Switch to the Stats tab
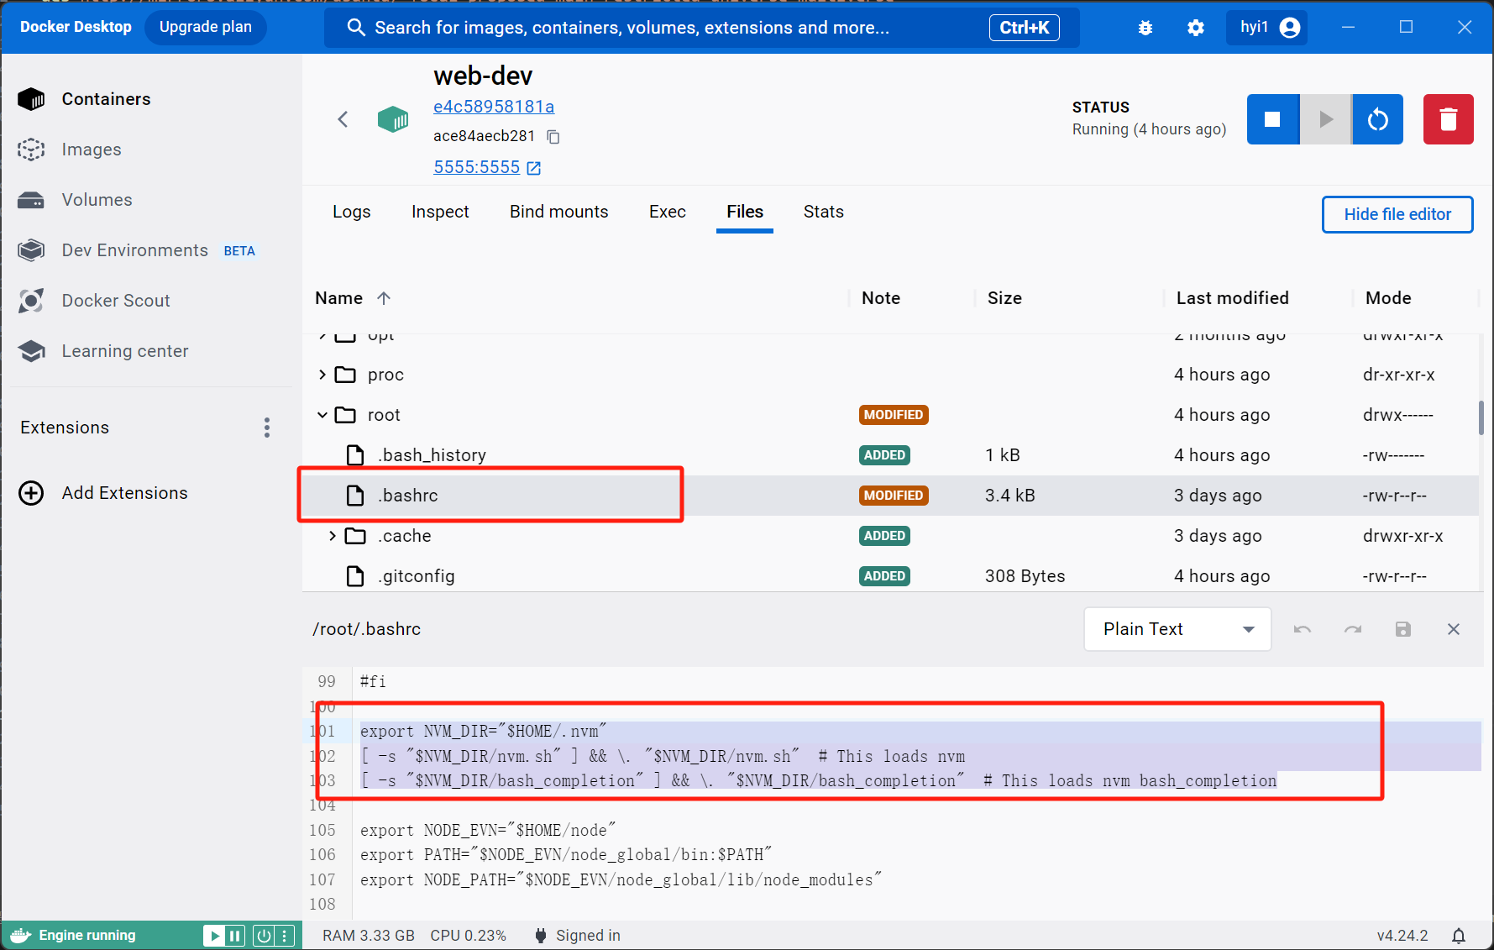 pyautogui.click(x=823, y=212)
